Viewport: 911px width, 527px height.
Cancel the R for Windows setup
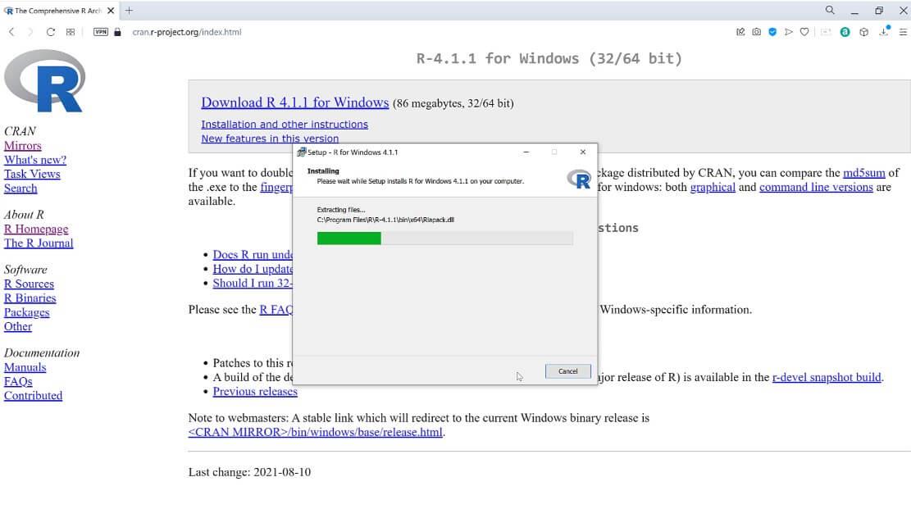567,371
